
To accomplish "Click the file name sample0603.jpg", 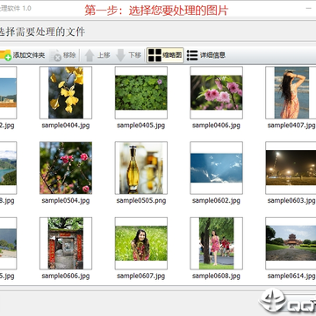I will click(x=291, y=201).
